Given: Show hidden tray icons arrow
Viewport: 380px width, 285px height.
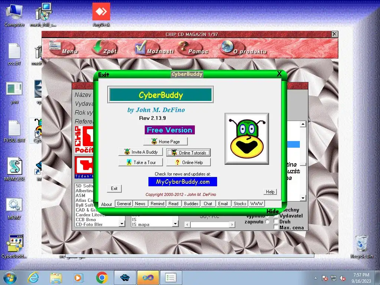Looking at the screenshot, I should point(315,278).
